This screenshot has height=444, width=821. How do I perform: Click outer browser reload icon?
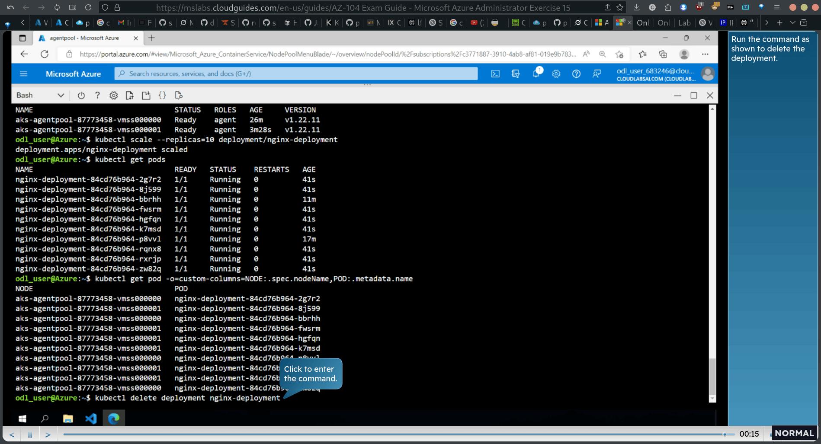tap(88, 7)
